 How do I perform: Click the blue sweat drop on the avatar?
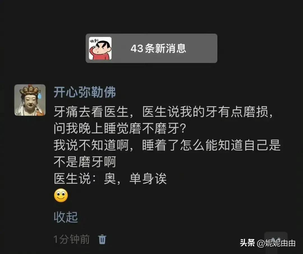pos(40,95)
